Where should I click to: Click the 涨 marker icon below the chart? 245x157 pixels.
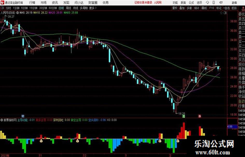[x=200, y=116]
